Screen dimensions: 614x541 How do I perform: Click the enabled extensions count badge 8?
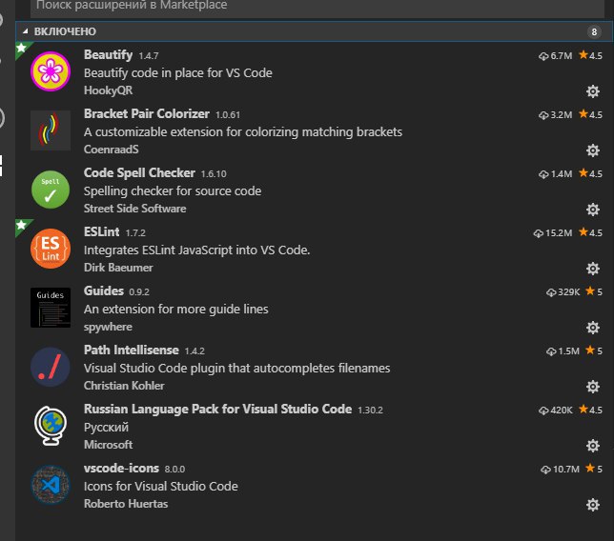point(594,31)
